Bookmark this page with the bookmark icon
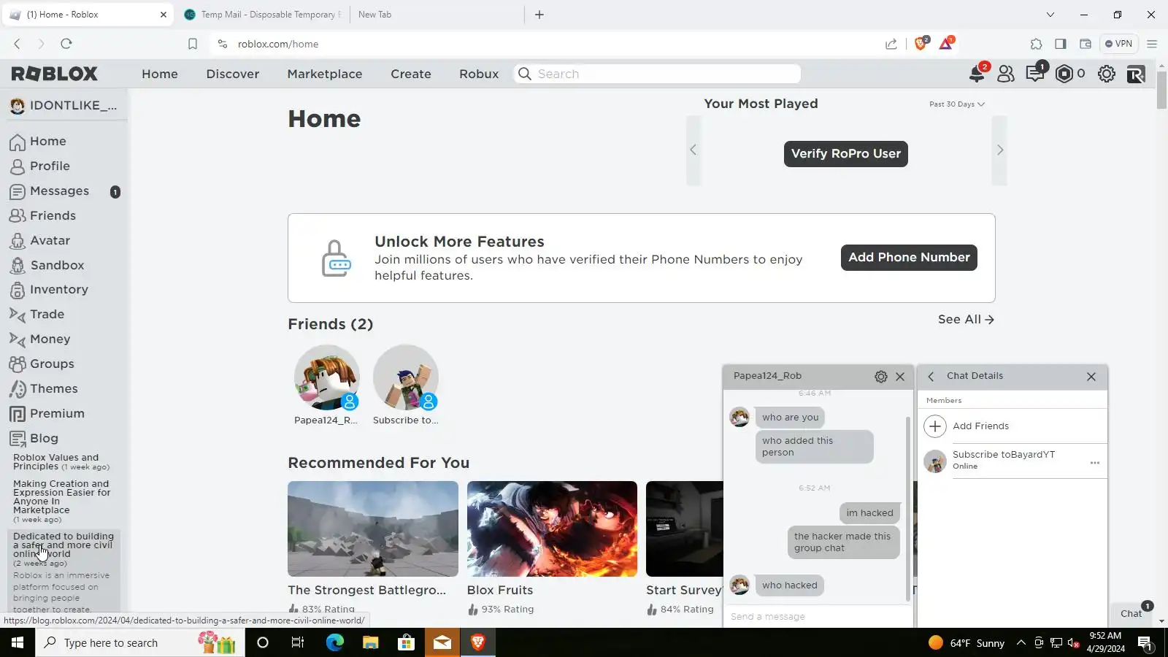This screenshot has height=657, width=1168. (x=193, y=44)
